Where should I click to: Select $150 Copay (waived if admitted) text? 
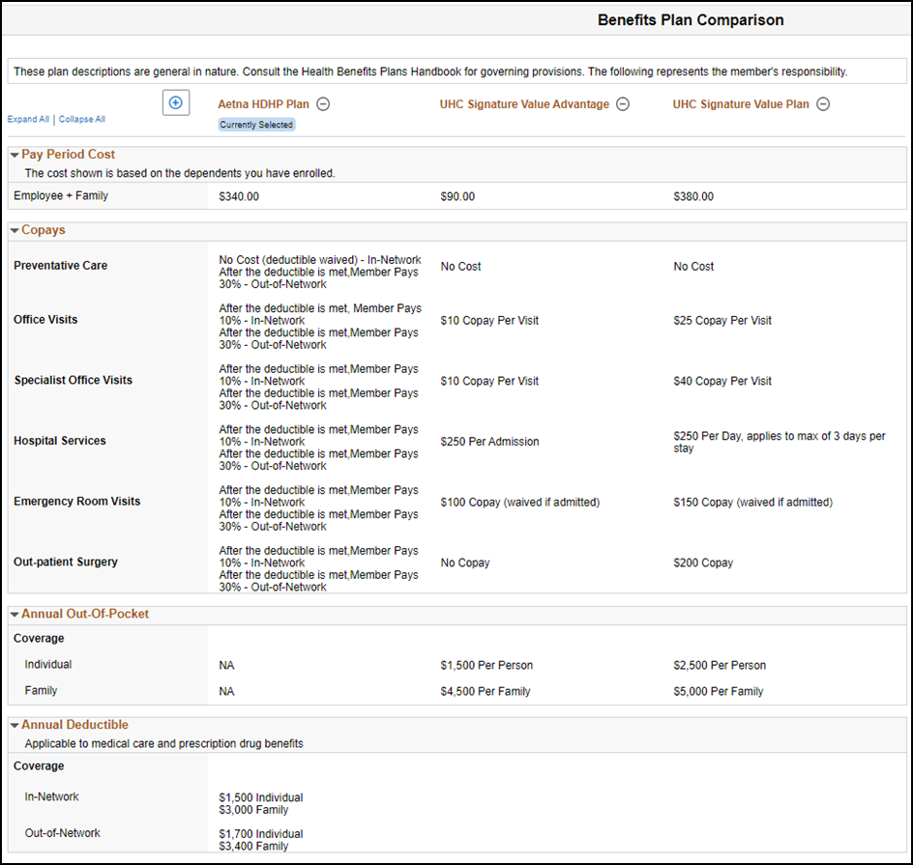click(x=752, y=502)
